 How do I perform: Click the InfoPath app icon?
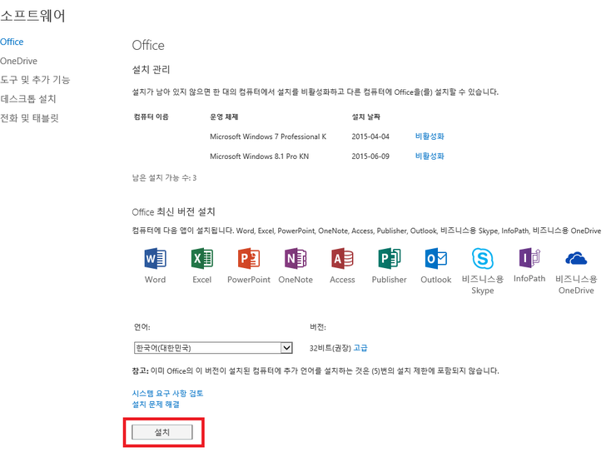pos(529,258)
